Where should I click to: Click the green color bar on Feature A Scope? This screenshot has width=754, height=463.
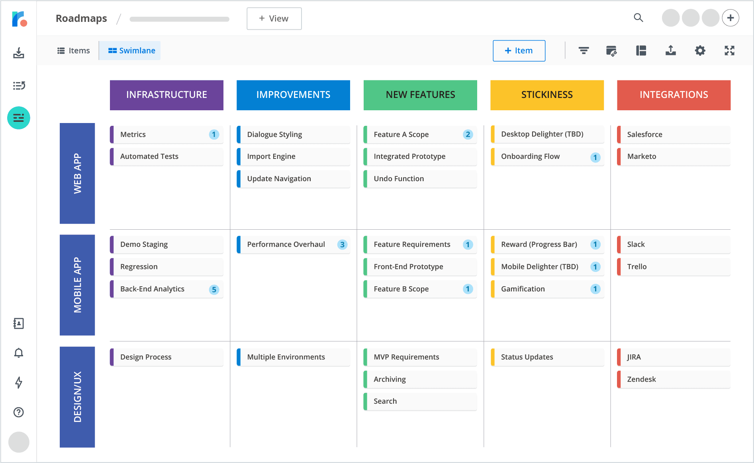coord(366,134)
